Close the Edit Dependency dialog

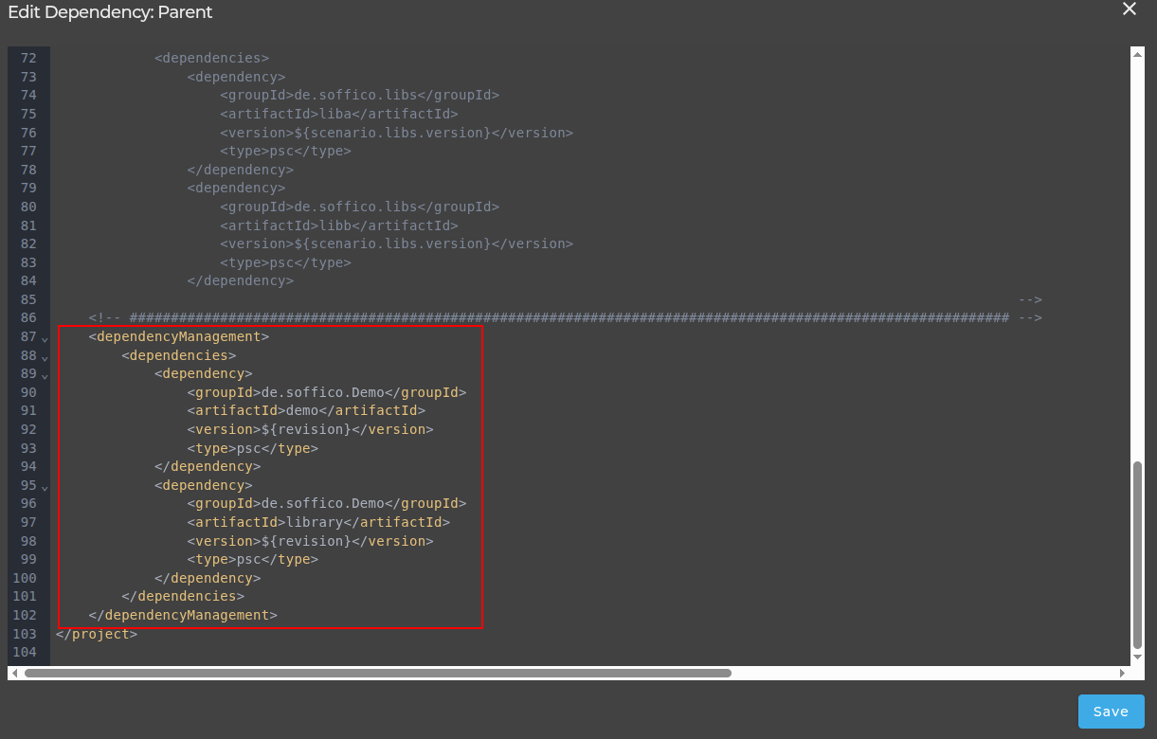pyautogui.click(x=1129, y=9)
